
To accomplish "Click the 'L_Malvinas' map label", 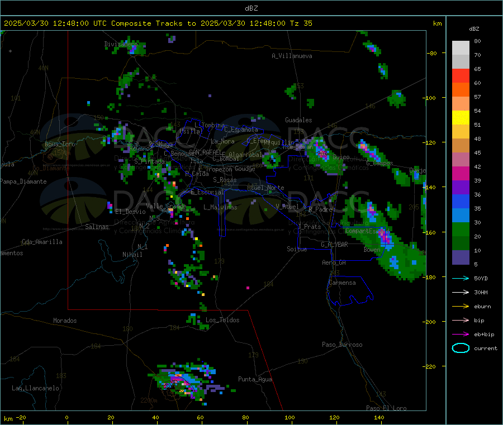I will (x=220, y=207).
